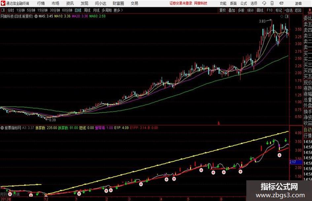Open the main chart indicator dropdown arrow beside 网宿科技
The width and height of the screenshot is (312, 201).
[36, 16]
